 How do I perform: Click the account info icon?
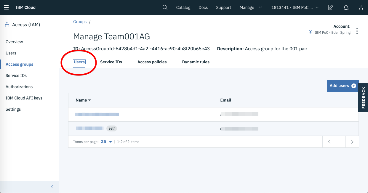coord(311,32)
